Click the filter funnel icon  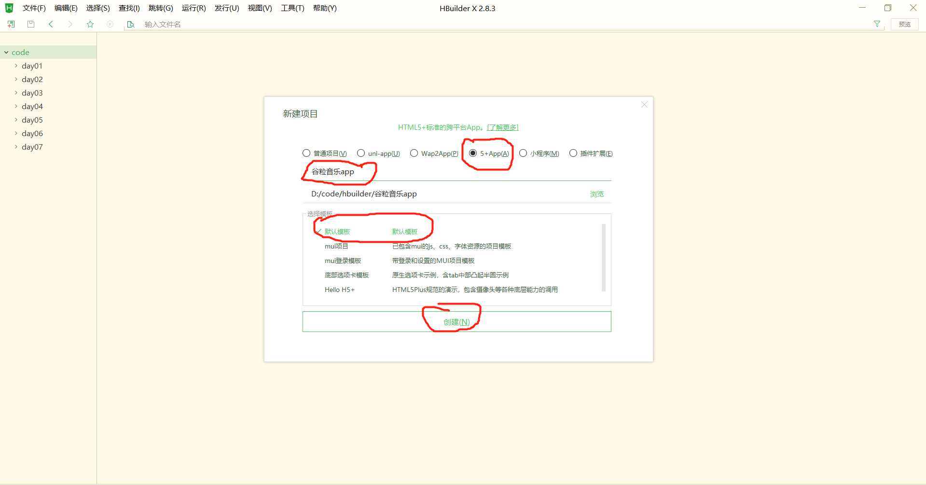point(877,24)
